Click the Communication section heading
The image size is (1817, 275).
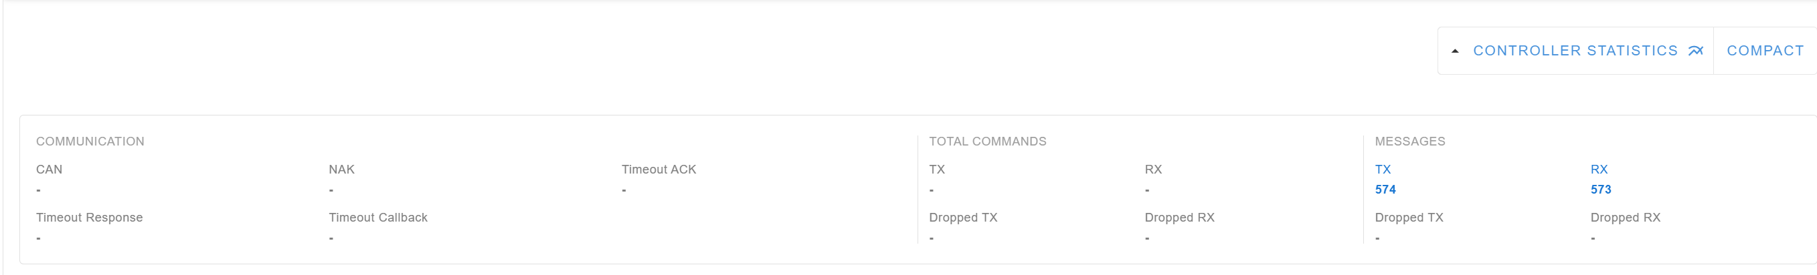90,142
